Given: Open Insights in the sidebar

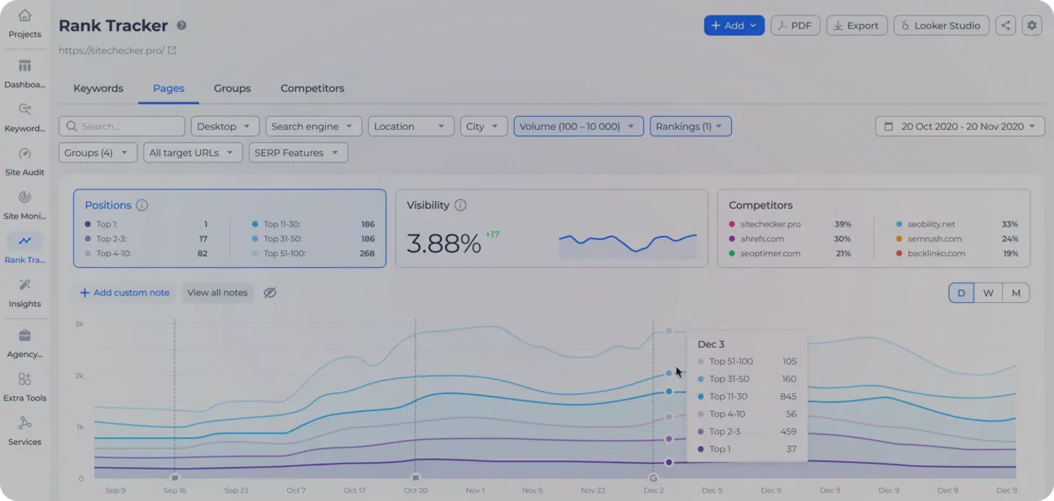Looking at the screenshot, I should click(24, 286).
